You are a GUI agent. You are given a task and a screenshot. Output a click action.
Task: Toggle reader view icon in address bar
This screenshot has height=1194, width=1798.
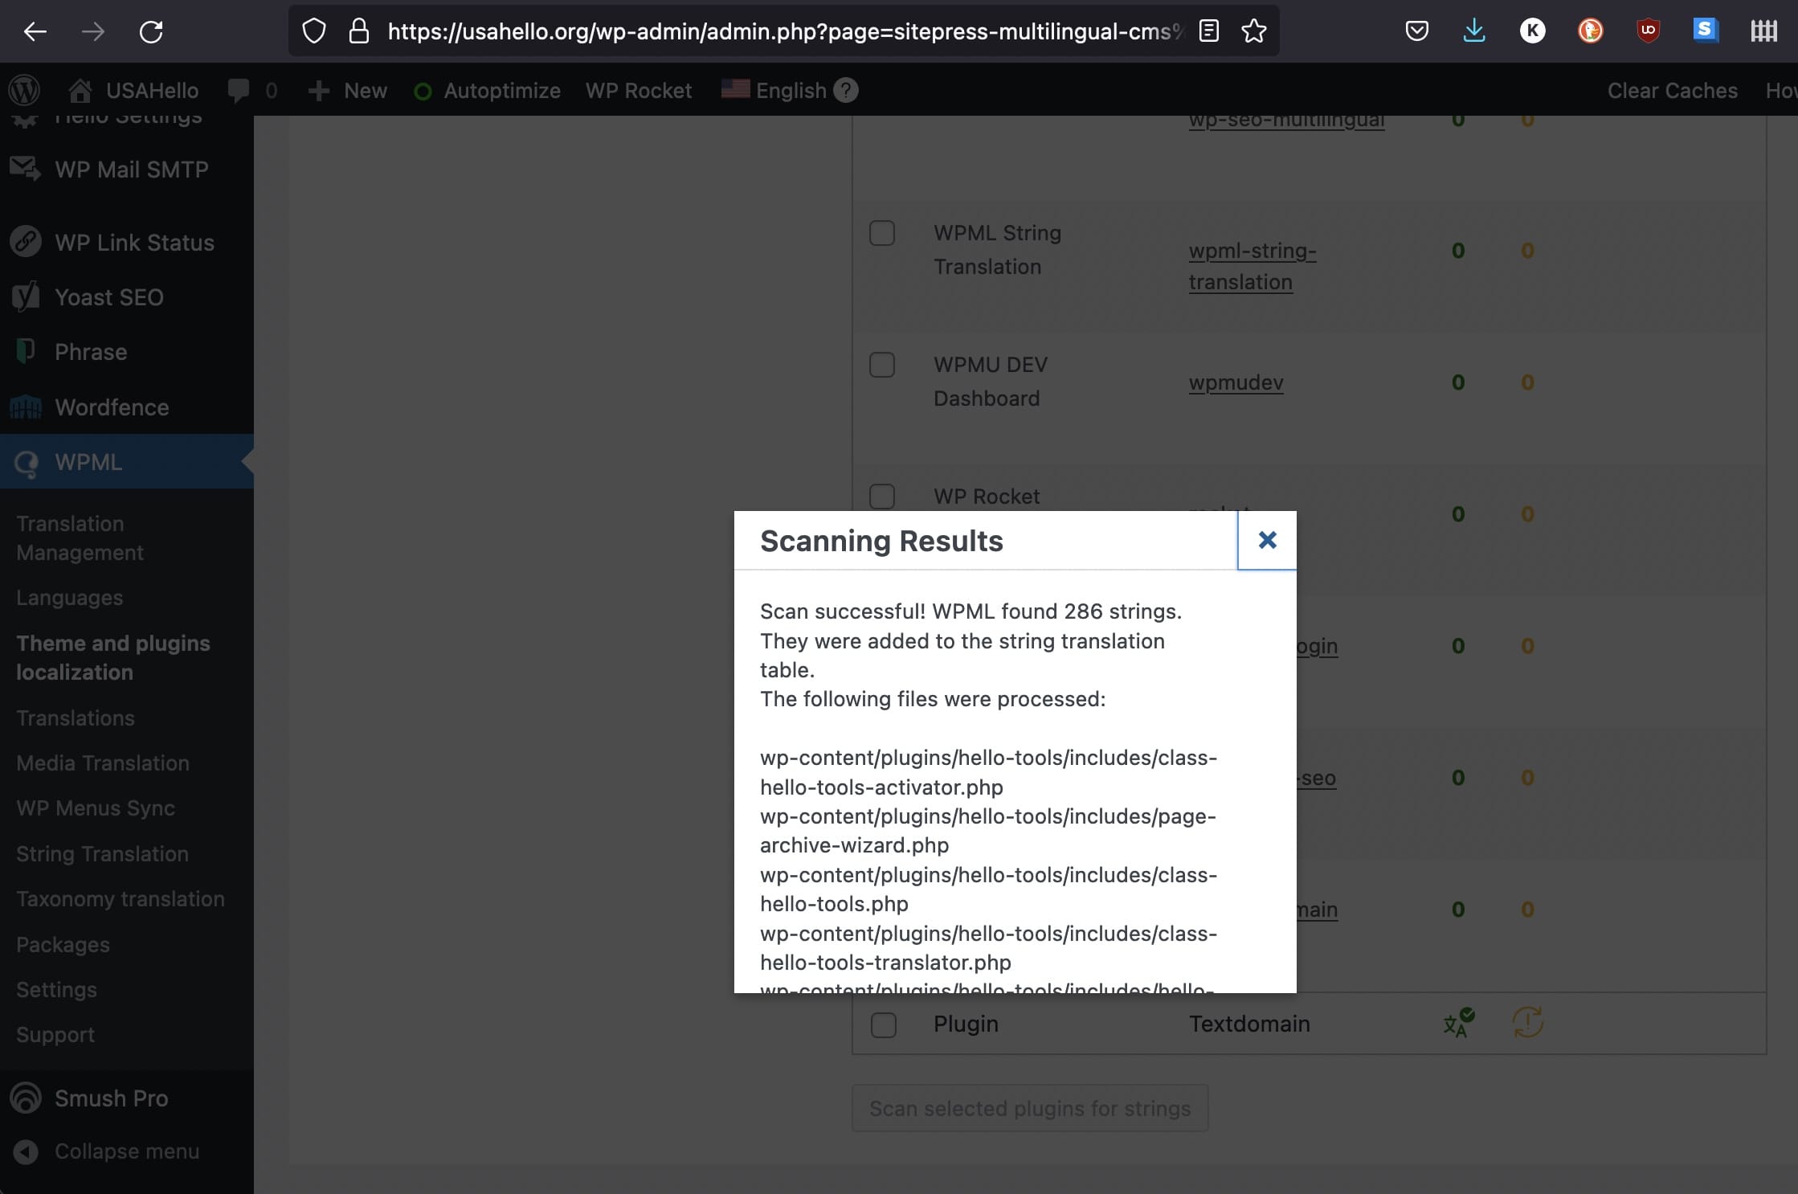[1208, 31]
